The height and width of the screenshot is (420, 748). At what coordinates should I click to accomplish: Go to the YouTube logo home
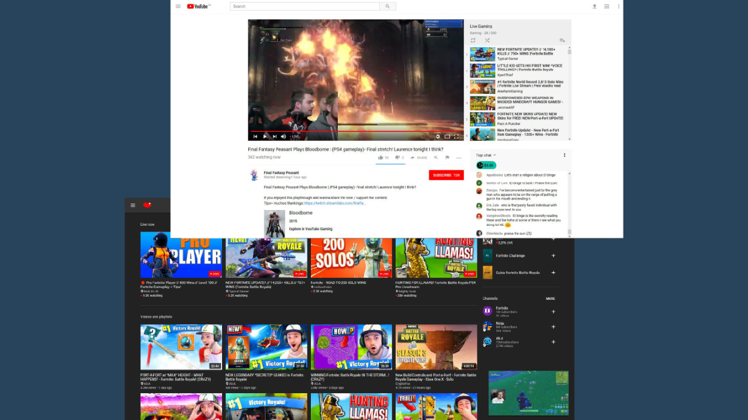199,6
